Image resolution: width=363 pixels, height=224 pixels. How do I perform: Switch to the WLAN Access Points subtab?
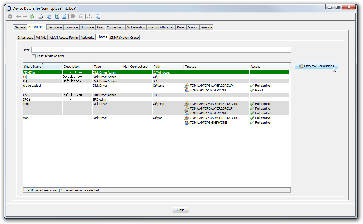[63, 37]
